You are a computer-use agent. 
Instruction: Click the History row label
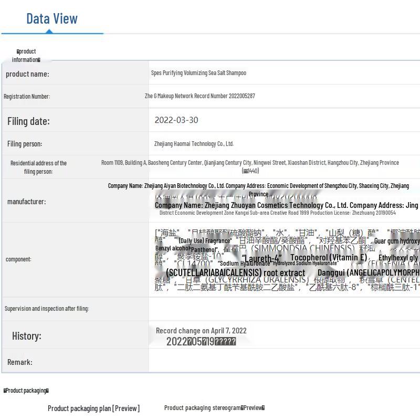(26, 336)
